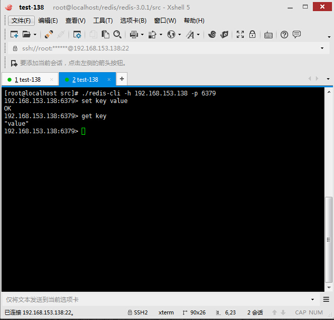Screen dimensions: 334x320
Task: Click the Help question mark icon
Action: [284, 34]
